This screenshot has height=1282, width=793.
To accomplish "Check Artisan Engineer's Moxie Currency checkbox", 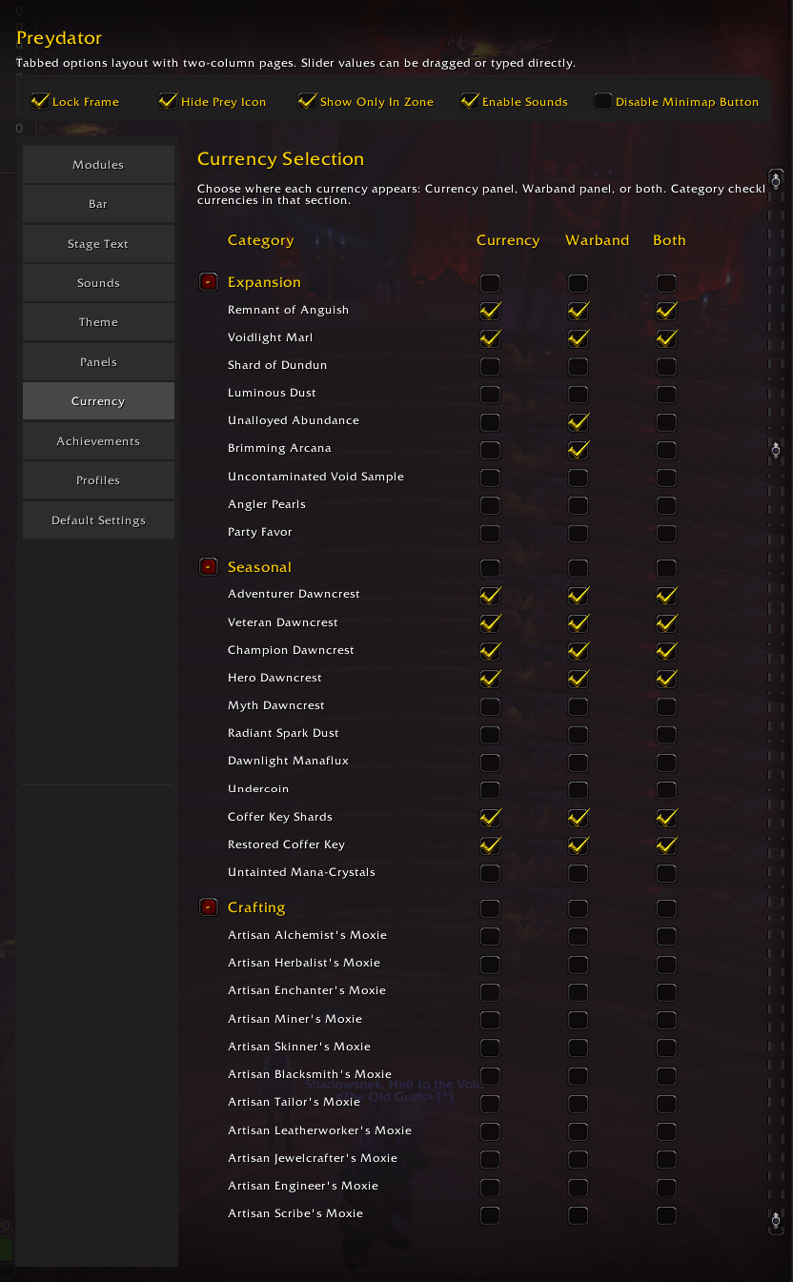I will [x=490, y=1187].
